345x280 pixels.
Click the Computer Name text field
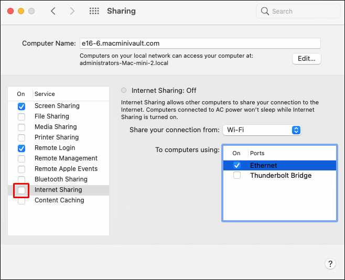199,44
